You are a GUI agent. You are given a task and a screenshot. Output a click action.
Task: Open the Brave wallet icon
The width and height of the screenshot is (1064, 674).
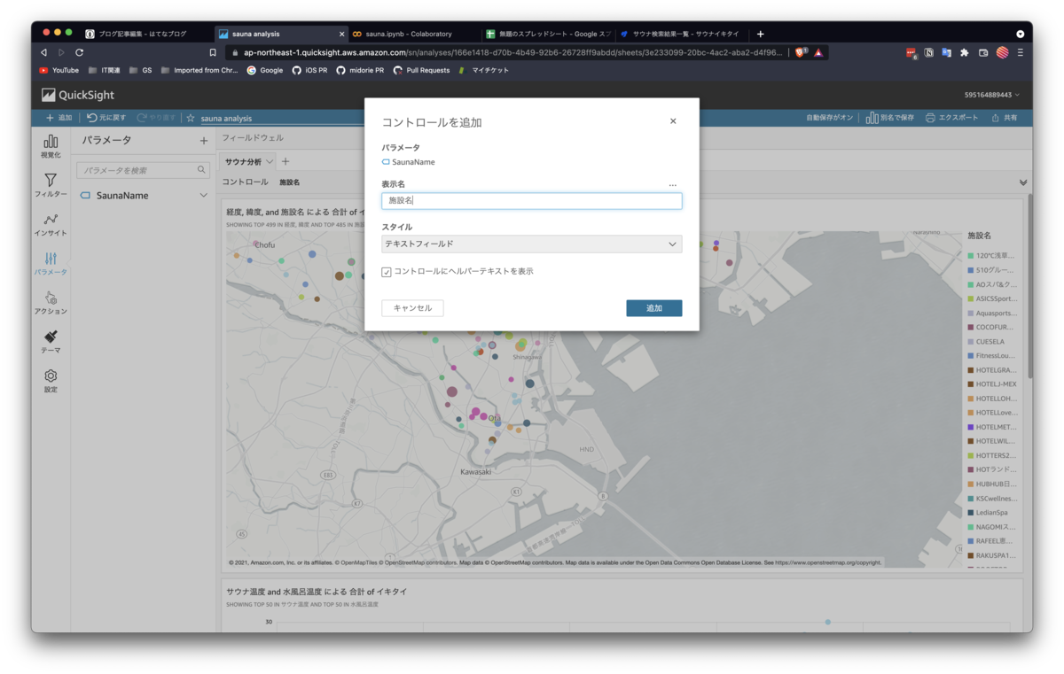pos(983,52)
